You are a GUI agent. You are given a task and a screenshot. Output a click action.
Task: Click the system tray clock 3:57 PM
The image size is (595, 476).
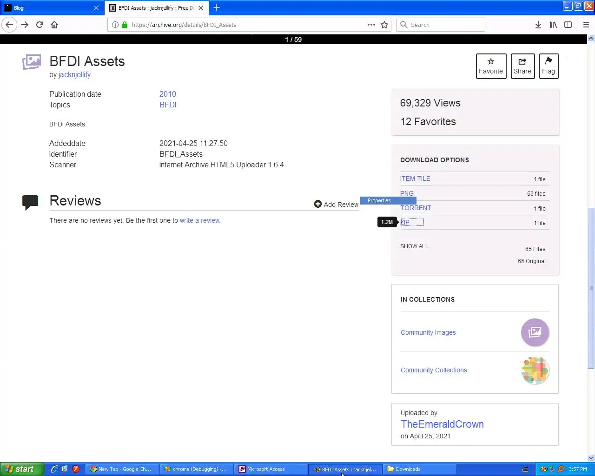coord(578,469)
